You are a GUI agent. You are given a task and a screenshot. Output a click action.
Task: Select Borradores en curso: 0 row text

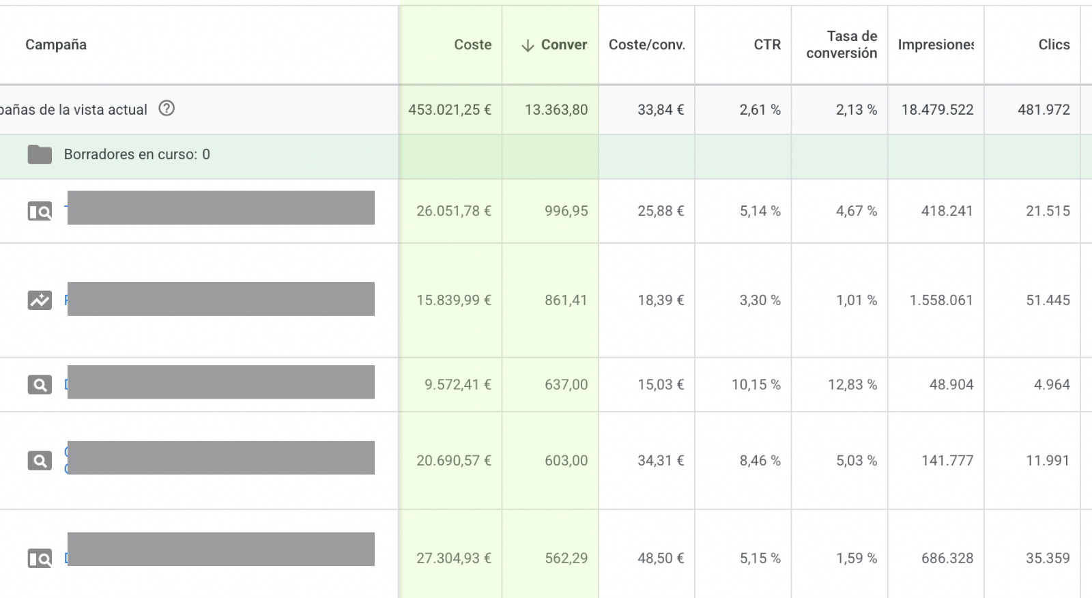[x=137, y=154]
